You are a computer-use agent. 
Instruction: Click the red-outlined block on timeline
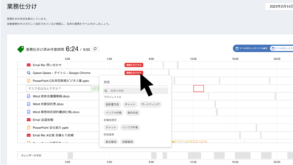pyautogui.click(x=198, y=88)
